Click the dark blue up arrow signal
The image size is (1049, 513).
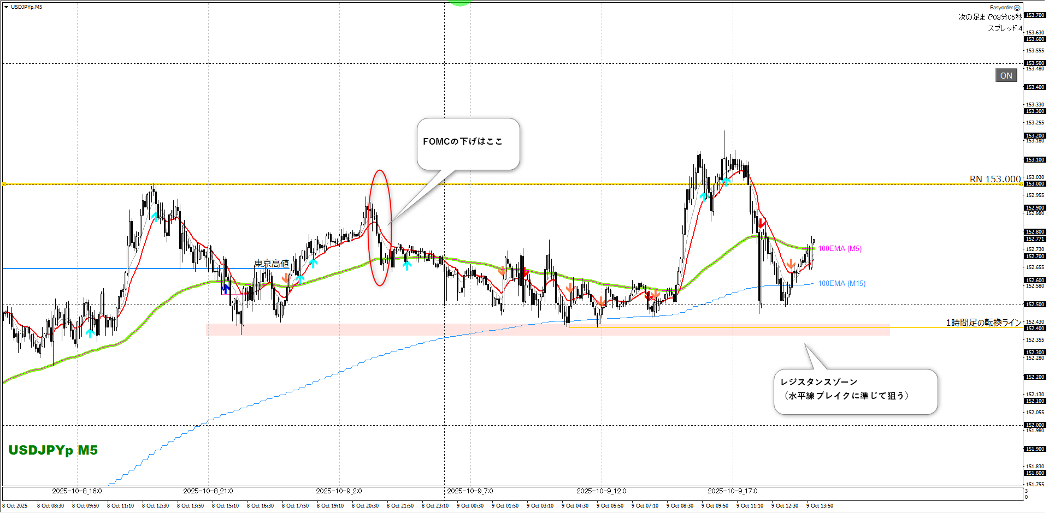[226, 289]
